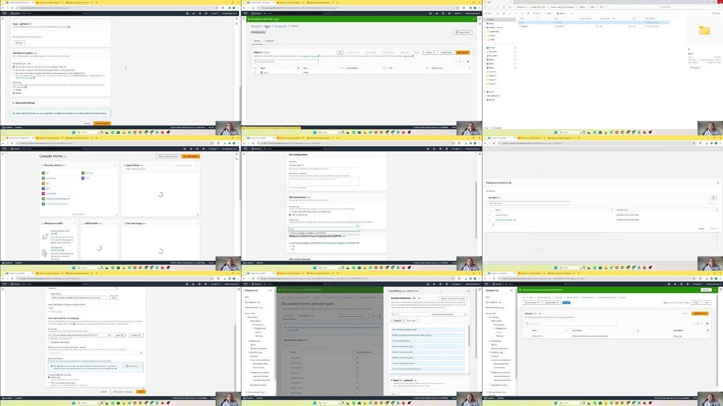
Task: Open the Cost and usage widget's three-dot menu
Action: click(197, 223)
